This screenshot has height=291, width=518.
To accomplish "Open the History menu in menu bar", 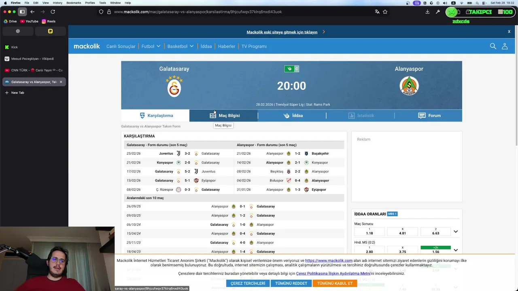I will [57, 3].
